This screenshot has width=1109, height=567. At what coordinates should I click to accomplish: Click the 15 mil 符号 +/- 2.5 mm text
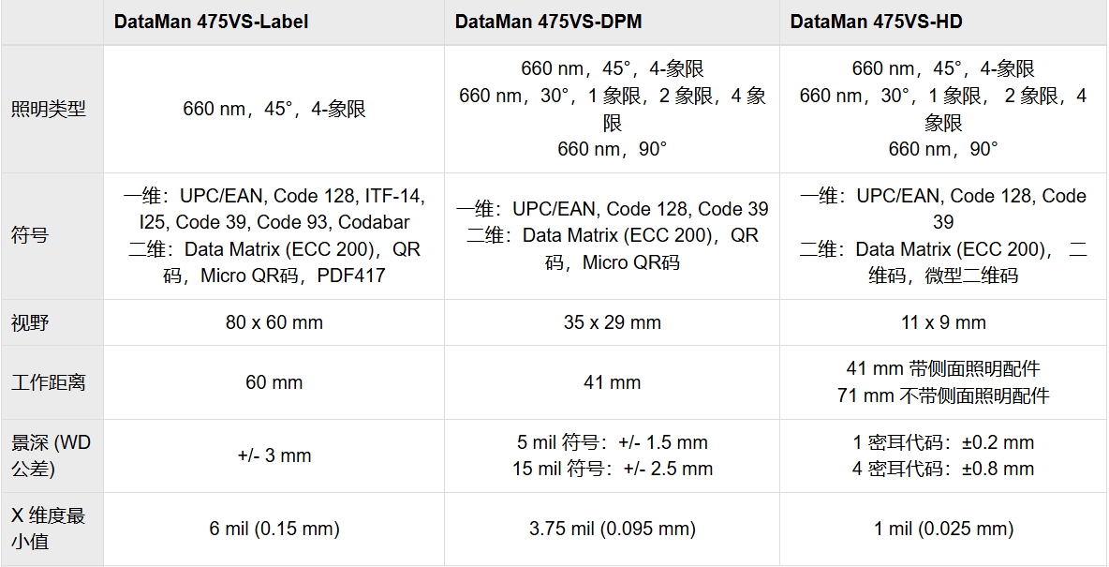pos(613,469)
